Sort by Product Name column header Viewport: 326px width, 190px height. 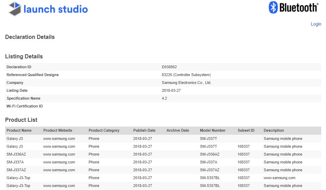tap(19, 130)
